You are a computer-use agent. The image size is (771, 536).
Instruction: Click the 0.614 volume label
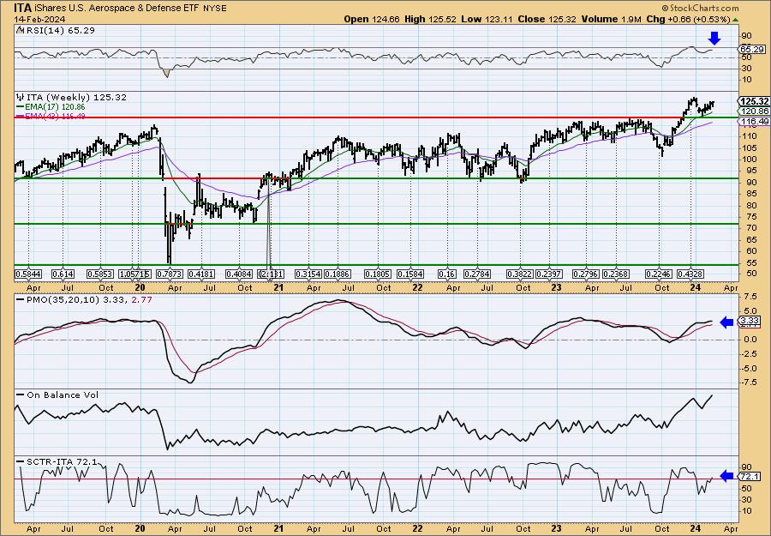63,274
